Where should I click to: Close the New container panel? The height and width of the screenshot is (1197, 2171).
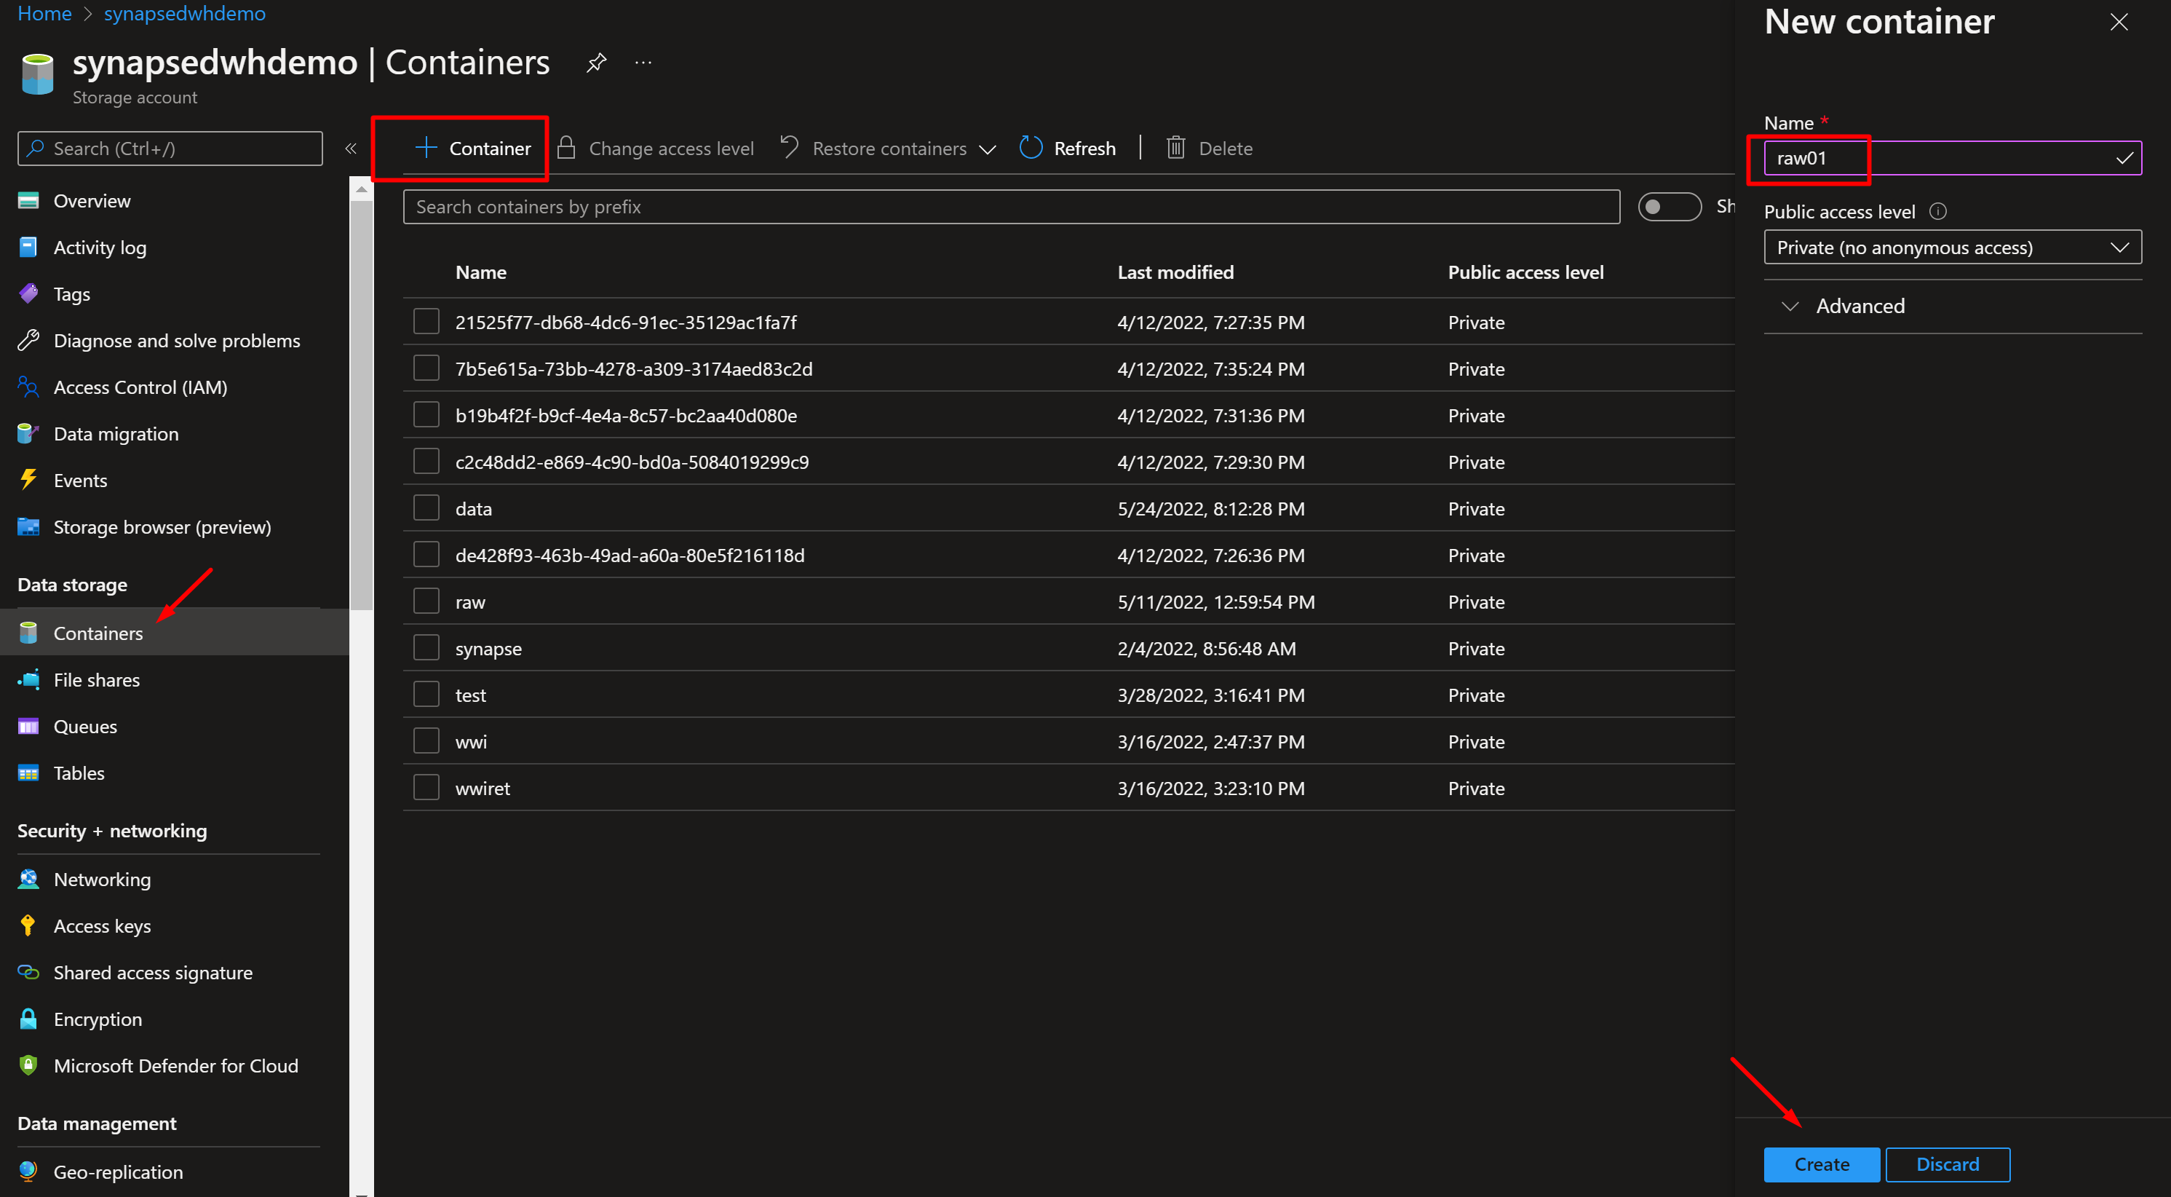2119,22
